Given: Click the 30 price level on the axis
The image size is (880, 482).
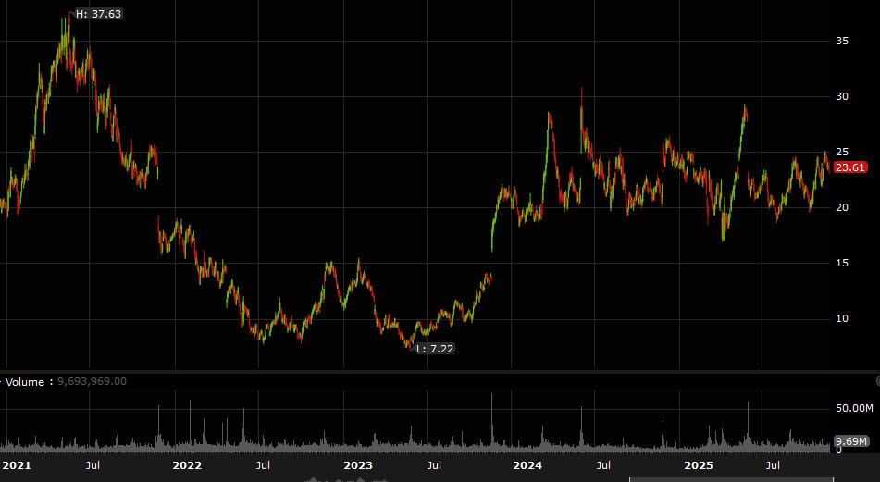Looking at the screenshot, I should (842, 97).
